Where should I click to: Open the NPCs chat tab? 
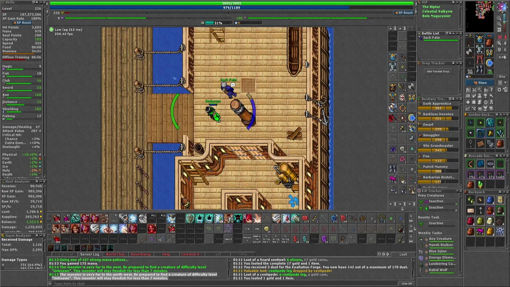(242, 254)
